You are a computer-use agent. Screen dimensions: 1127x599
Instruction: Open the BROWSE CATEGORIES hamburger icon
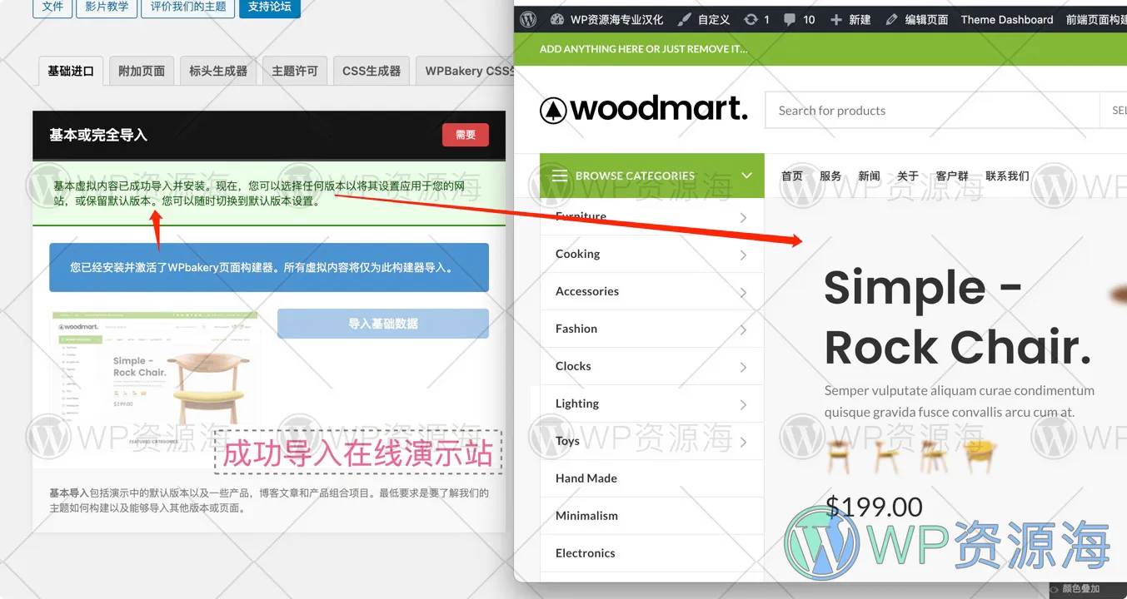[x=561, y=176]
